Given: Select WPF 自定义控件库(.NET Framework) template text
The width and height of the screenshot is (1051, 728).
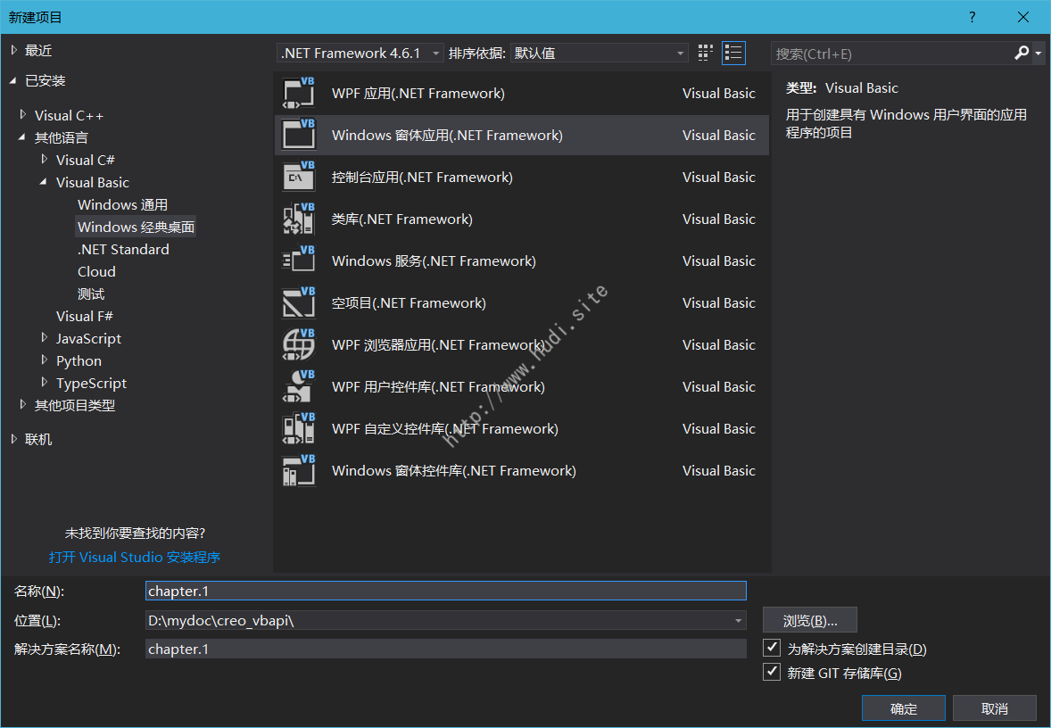Looking at the screenshot, I should coord(445,428).
